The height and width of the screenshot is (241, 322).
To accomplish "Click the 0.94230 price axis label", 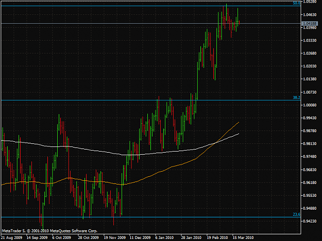I will coord(310,221).
